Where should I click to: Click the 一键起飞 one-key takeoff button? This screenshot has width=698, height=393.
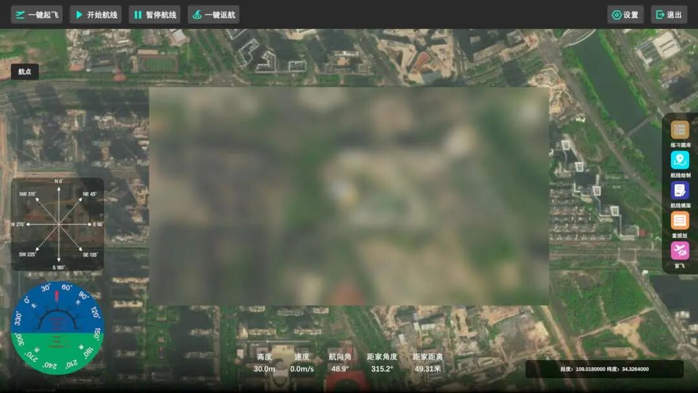tap(37, 15)
